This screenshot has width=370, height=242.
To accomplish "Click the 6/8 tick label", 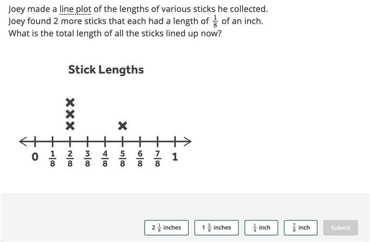I will pos(140,158).
